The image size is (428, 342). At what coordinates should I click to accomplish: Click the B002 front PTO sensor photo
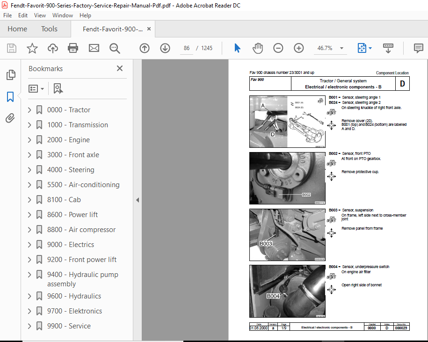click(287, 178)
